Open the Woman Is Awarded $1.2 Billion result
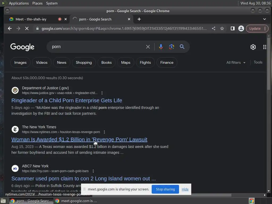272x204 pixels. [x=79, y=139]
